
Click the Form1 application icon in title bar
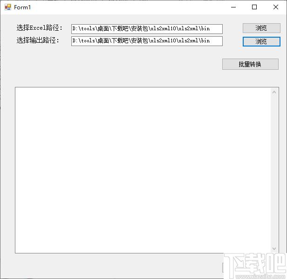8,7
